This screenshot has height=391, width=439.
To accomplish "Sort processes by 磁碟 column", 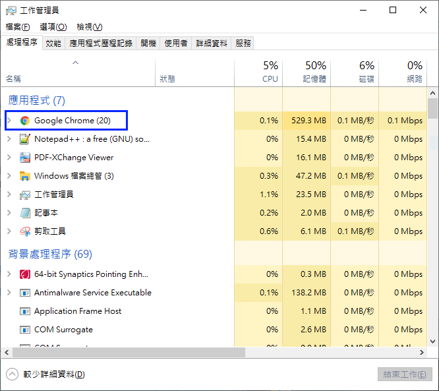I will tap(355, 73).
